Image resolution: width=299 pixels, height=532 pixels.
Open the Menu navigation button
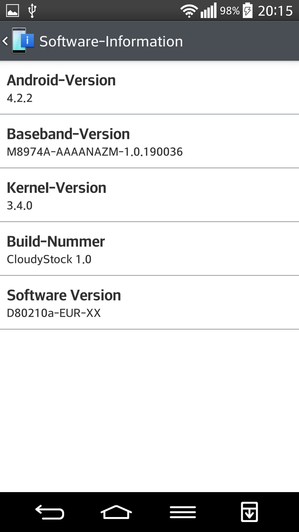[x=183, y=512]
